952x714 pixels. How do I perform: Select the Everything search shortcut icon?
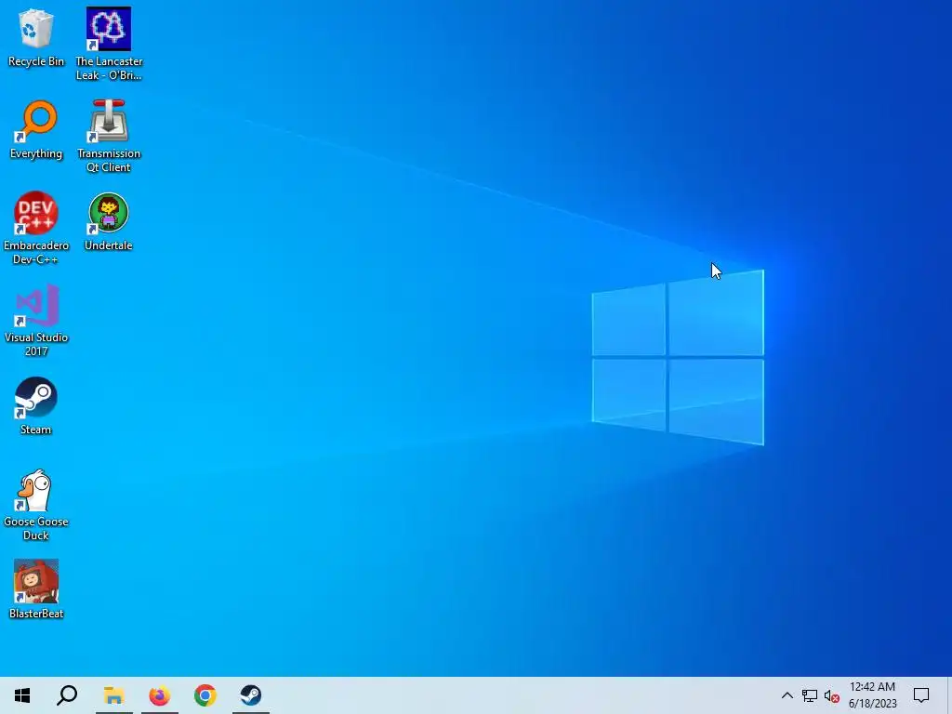pyautogui.click(x=36, y=129)
